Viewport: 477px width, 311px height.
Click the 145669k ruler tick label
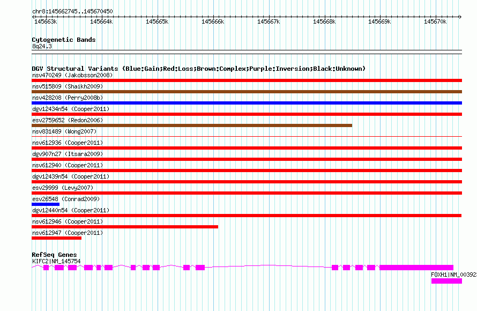(379, 21)
